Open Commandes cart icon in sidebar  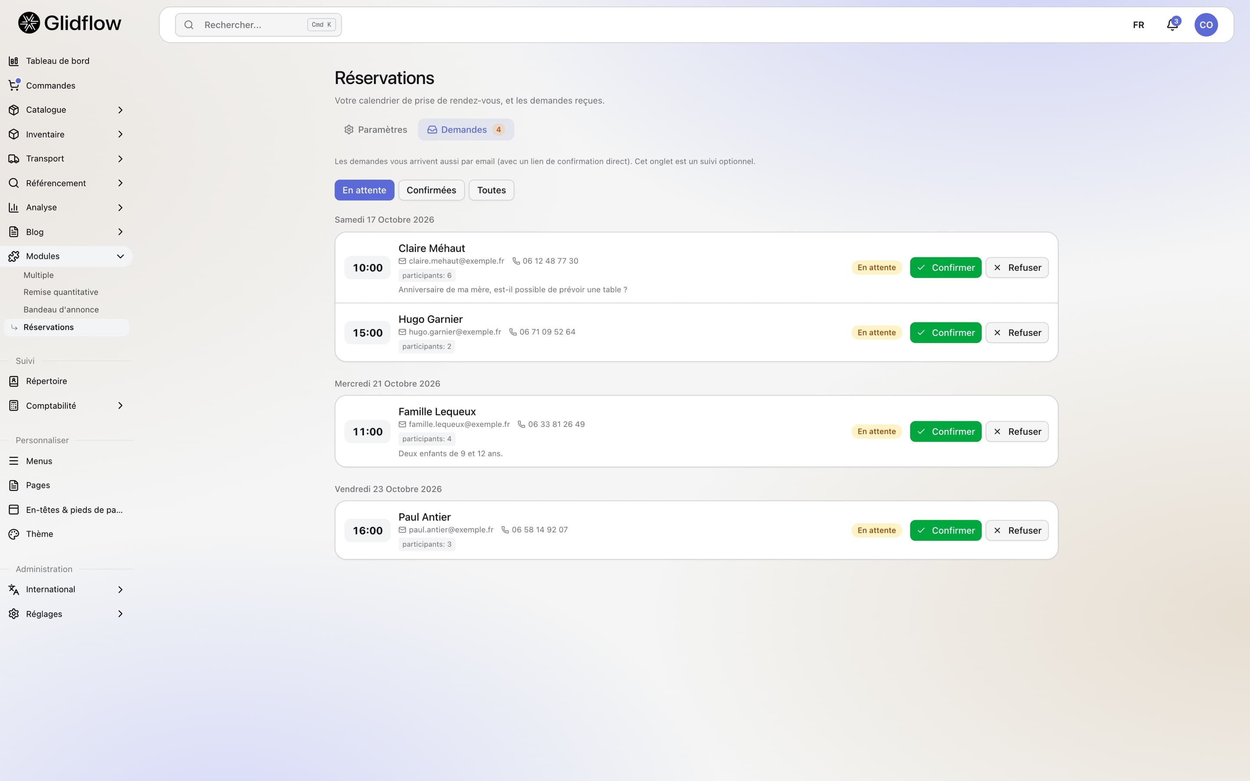click(14, 85)
